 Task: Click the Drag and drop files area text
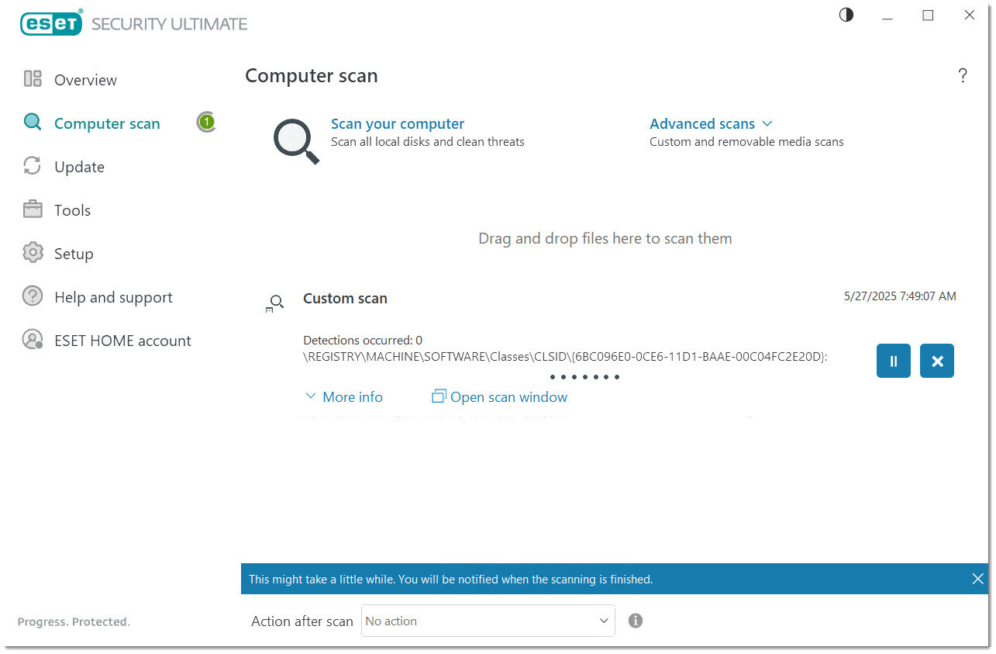[605, 238]
